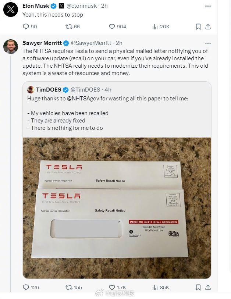Viewport: 231px width, 299px height.
Task: Enlarge the Tesla recall envelopes photo
Action: pyautogui.click(x=117, y=208)
